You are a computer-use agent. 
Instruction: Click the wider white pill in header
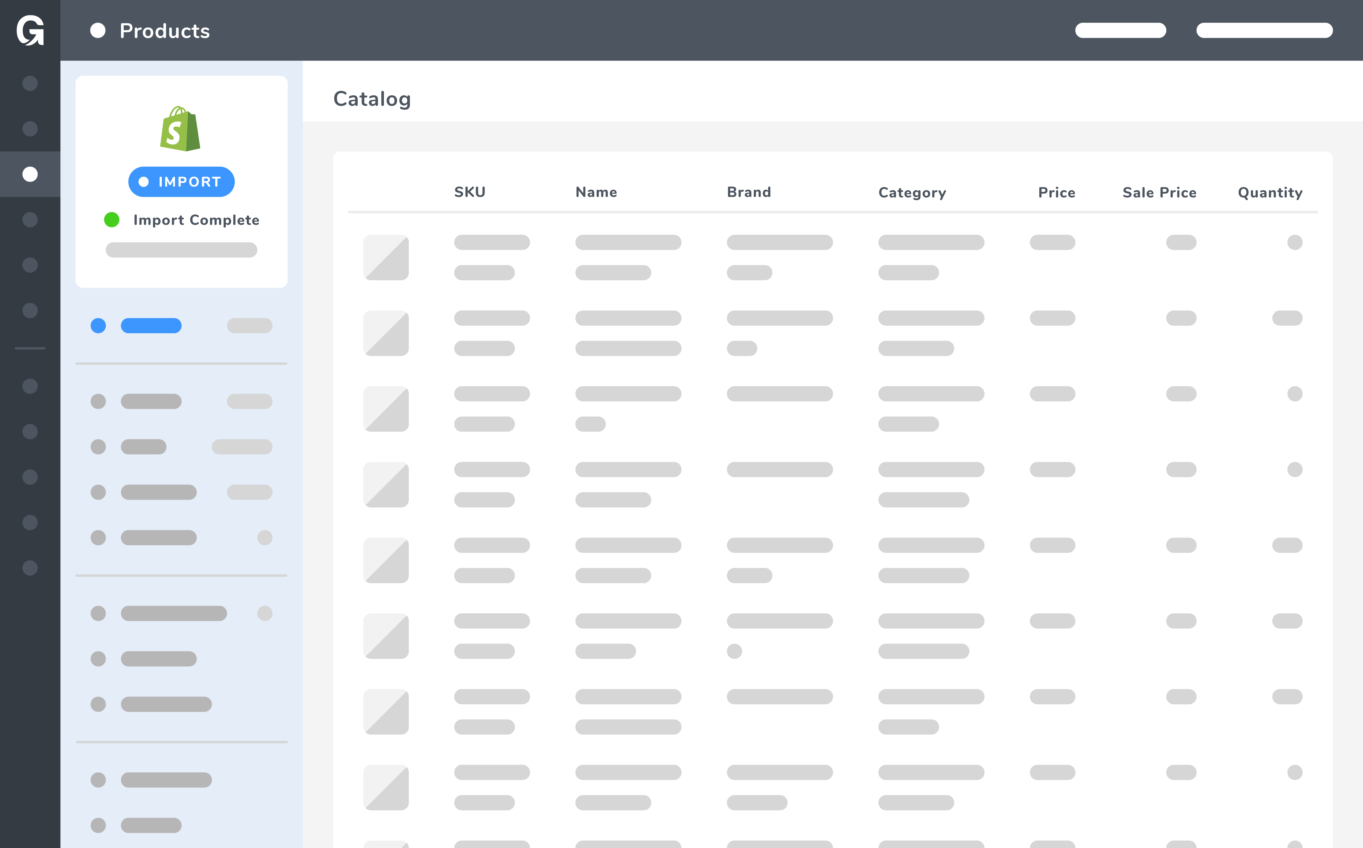click(x=1264, y=30)
